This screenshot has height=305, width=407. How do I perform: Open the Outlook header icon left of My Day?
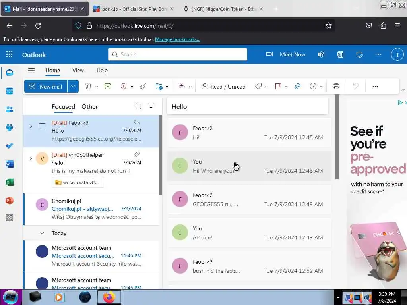click(340, 54)
